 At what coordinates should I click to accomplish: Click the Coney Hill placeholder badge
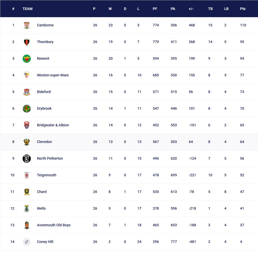point(26,242)
